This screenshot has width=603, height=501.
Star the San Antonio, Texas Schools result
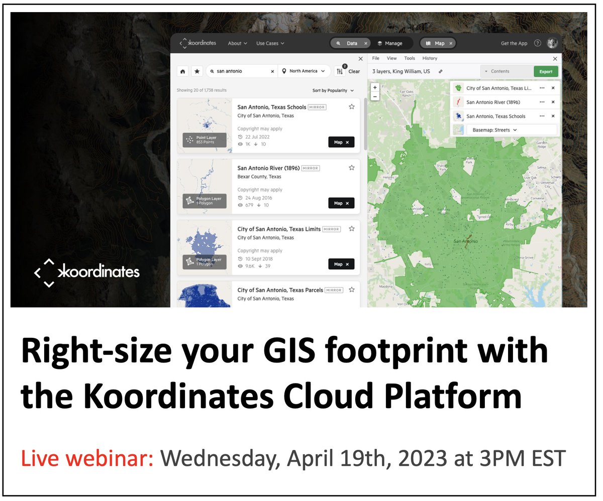(352, 106)
